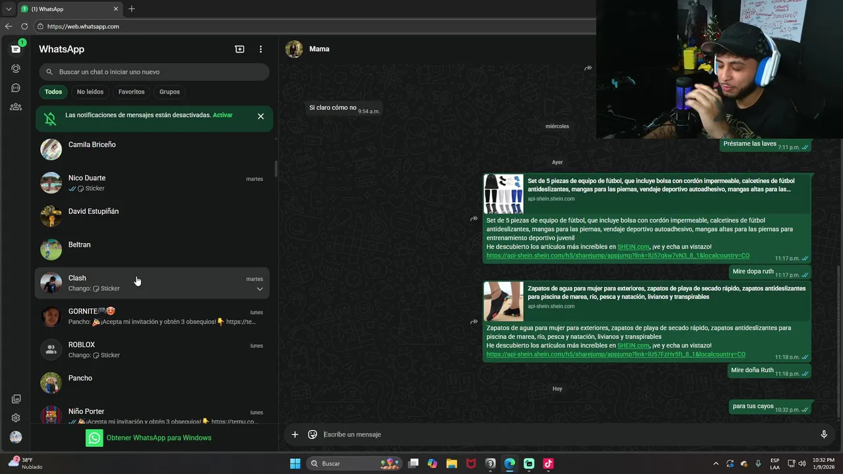Open SHEIN.com link in football set message
The width and height of the screenshot is (843, 474).
click(x=633, y=247)
